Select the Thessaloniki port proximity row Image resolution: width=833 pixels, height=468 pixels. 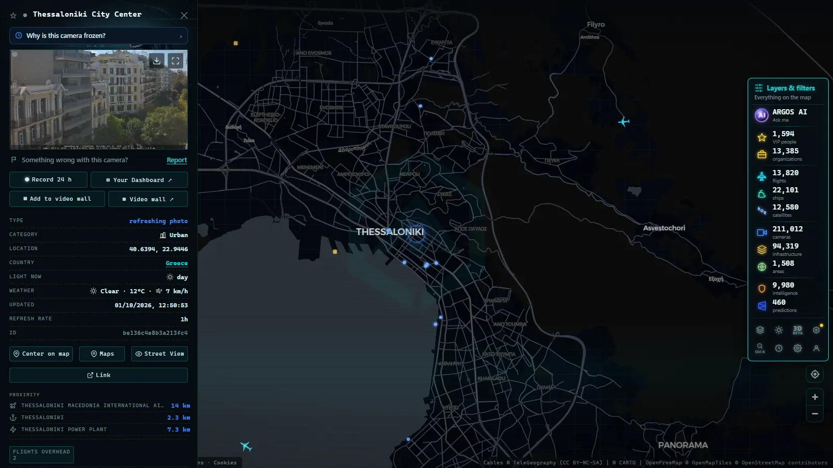99,418
